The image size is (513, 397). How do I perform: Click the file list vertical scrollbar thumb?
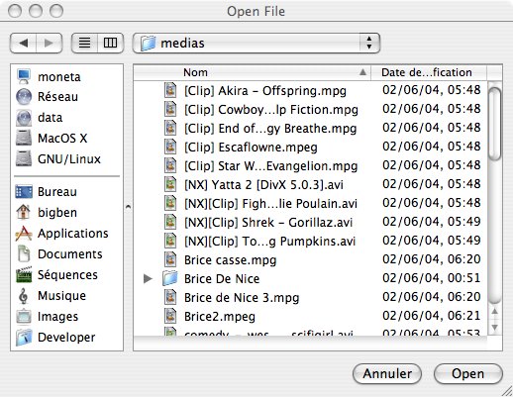(x=494, y=124)
